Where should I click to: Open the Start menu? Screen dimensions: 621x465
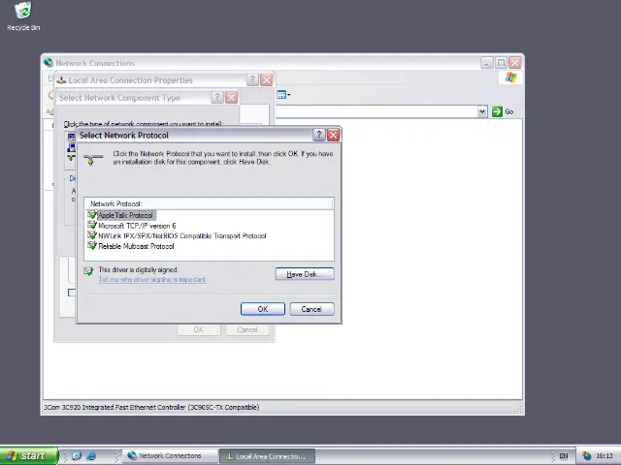26,455
